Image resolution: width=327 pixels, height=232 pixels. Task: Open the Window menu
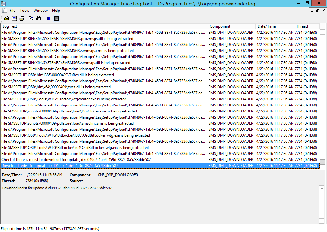click(x=41, y=11)
